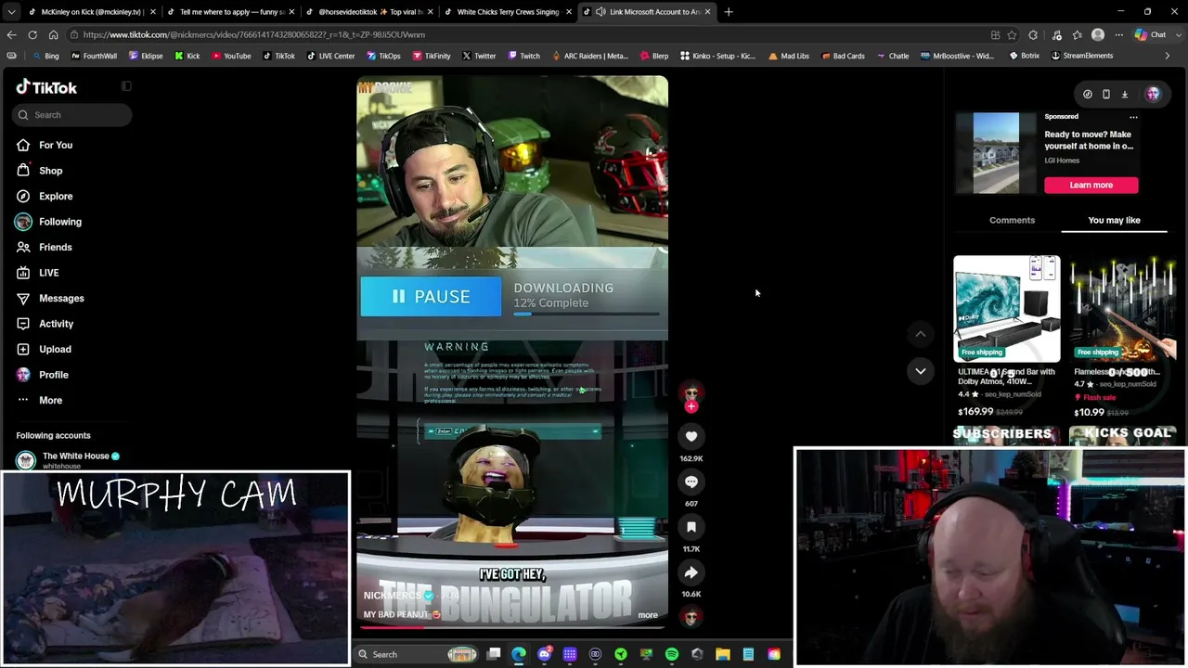This screenshot has height=668, width=1188.
Task: Add this page to browser favorites star
Action: pyautogui.click(x=1013, y=35)
